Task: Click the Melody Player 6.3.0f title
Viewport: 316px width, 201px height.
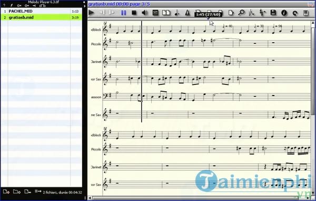Action: (43, 2)
